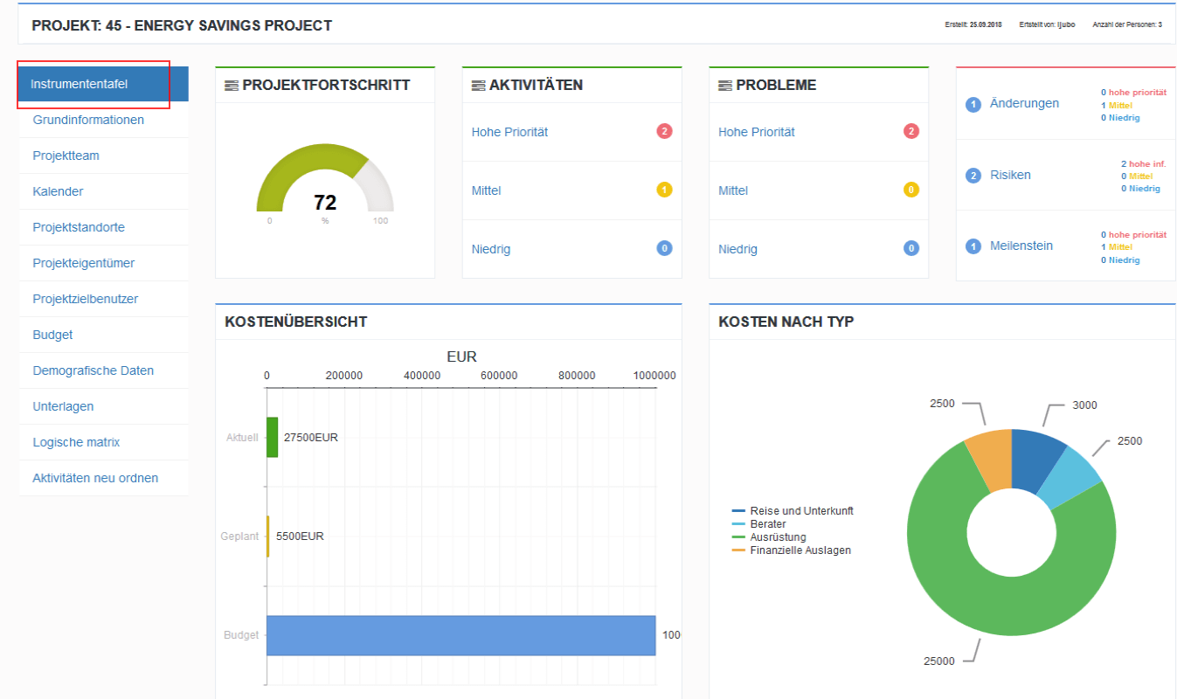Select Projektstandorte in sidebar

coord(103,227)
